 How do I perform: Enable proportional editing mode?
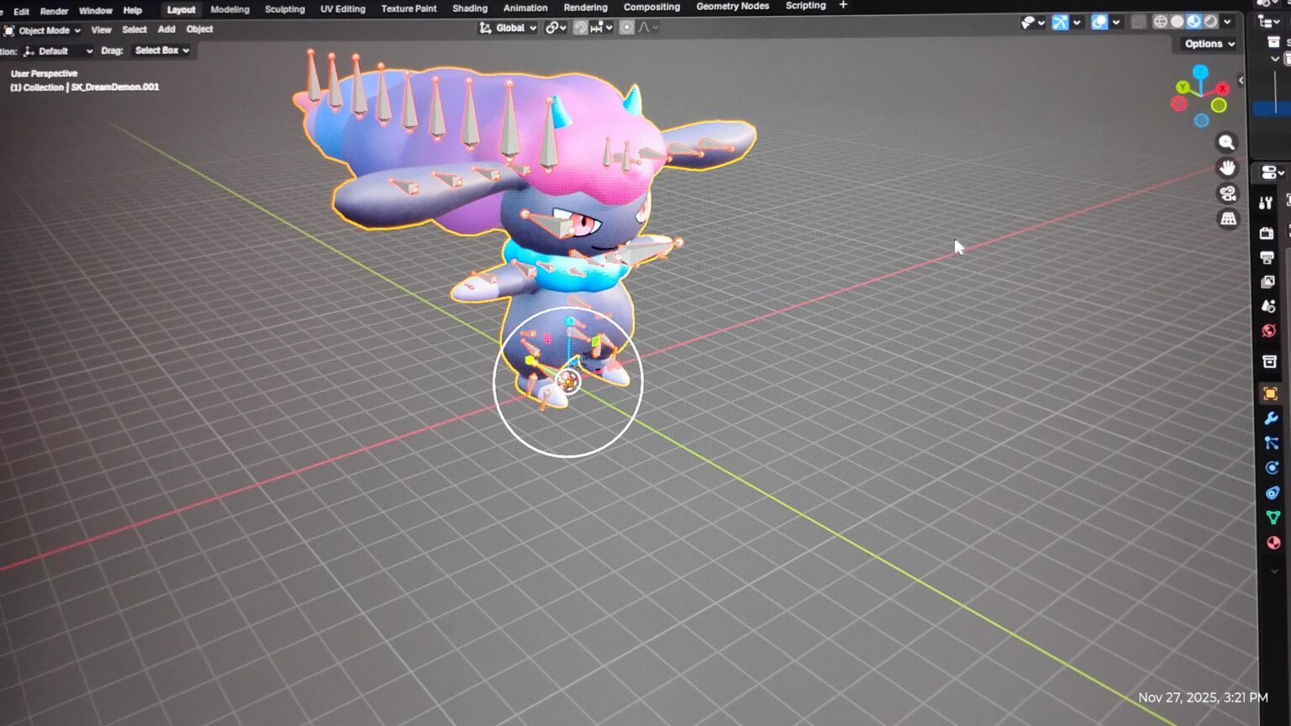click(627, 28)
